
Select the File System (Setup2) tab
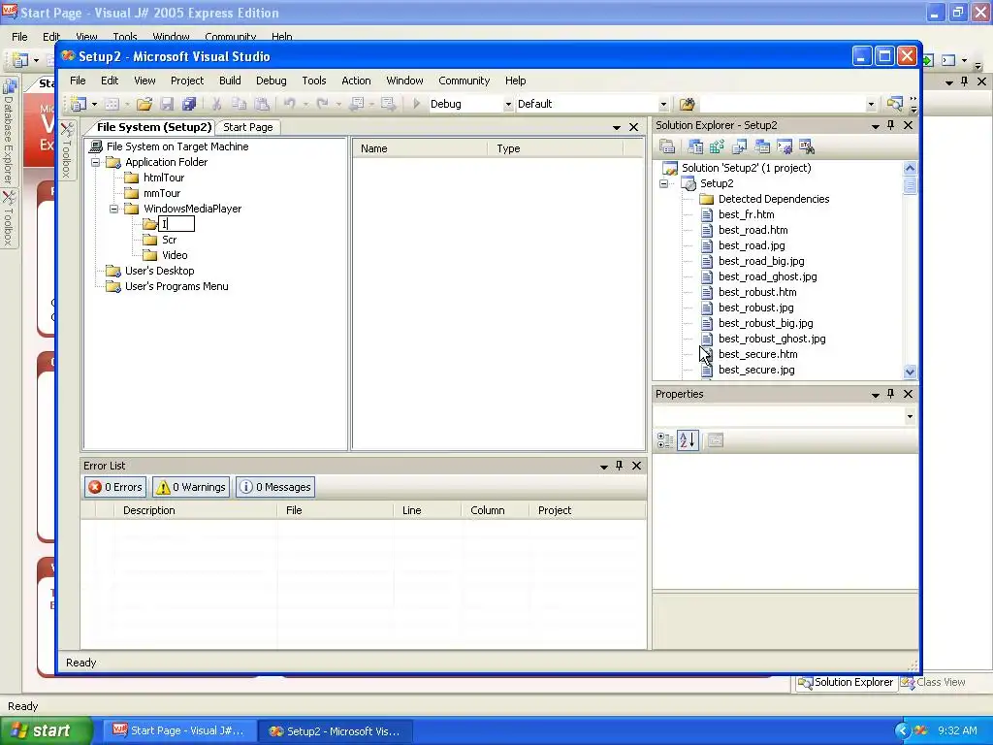point(154,127)
